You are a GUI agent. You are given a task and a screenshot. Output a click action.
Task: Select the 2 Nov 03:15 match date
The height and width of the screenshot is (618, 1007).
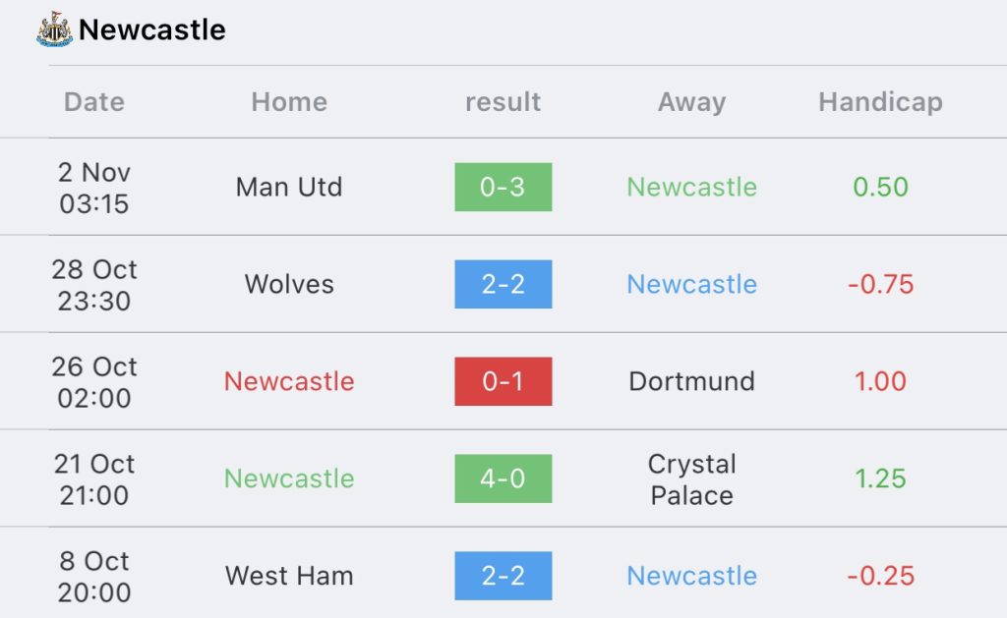[94, 187]
